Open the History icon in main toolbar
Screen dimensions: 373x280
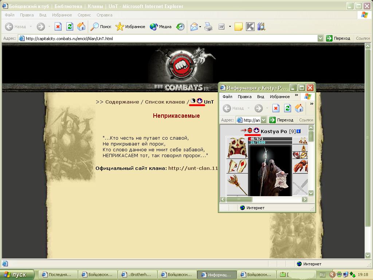click(180, 27)
